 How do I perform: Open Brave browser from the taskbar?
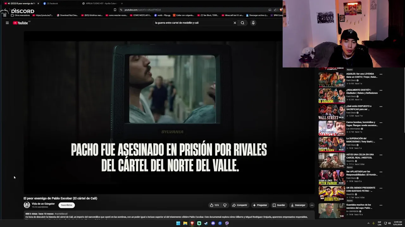pos(192,223)
